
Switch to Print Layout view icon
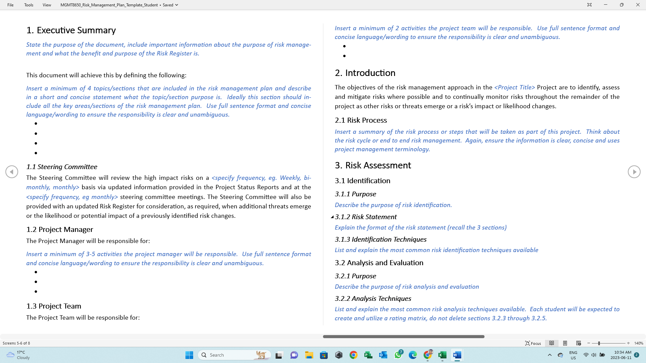(565, 343)
